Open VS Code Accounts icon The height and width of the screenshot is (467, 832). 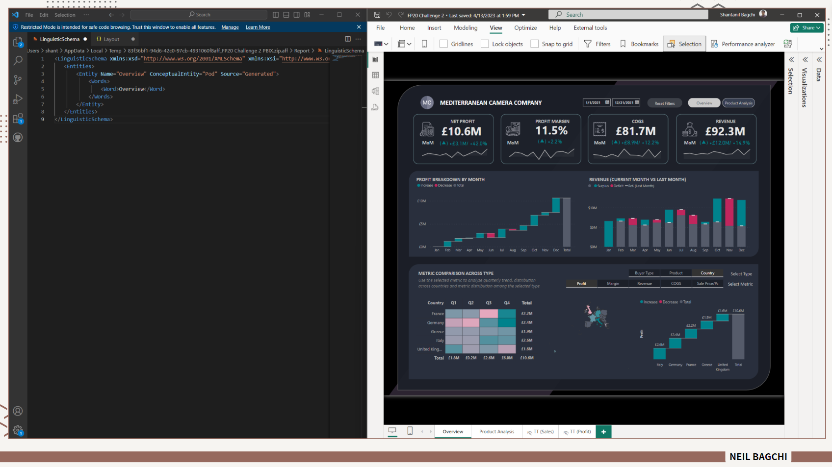[x=18, y=411]
